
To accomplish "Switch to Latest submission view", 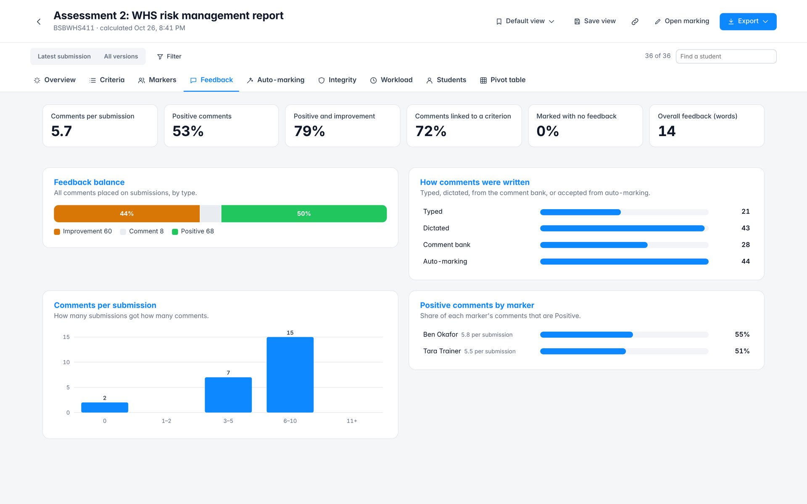I will [64, 56].
